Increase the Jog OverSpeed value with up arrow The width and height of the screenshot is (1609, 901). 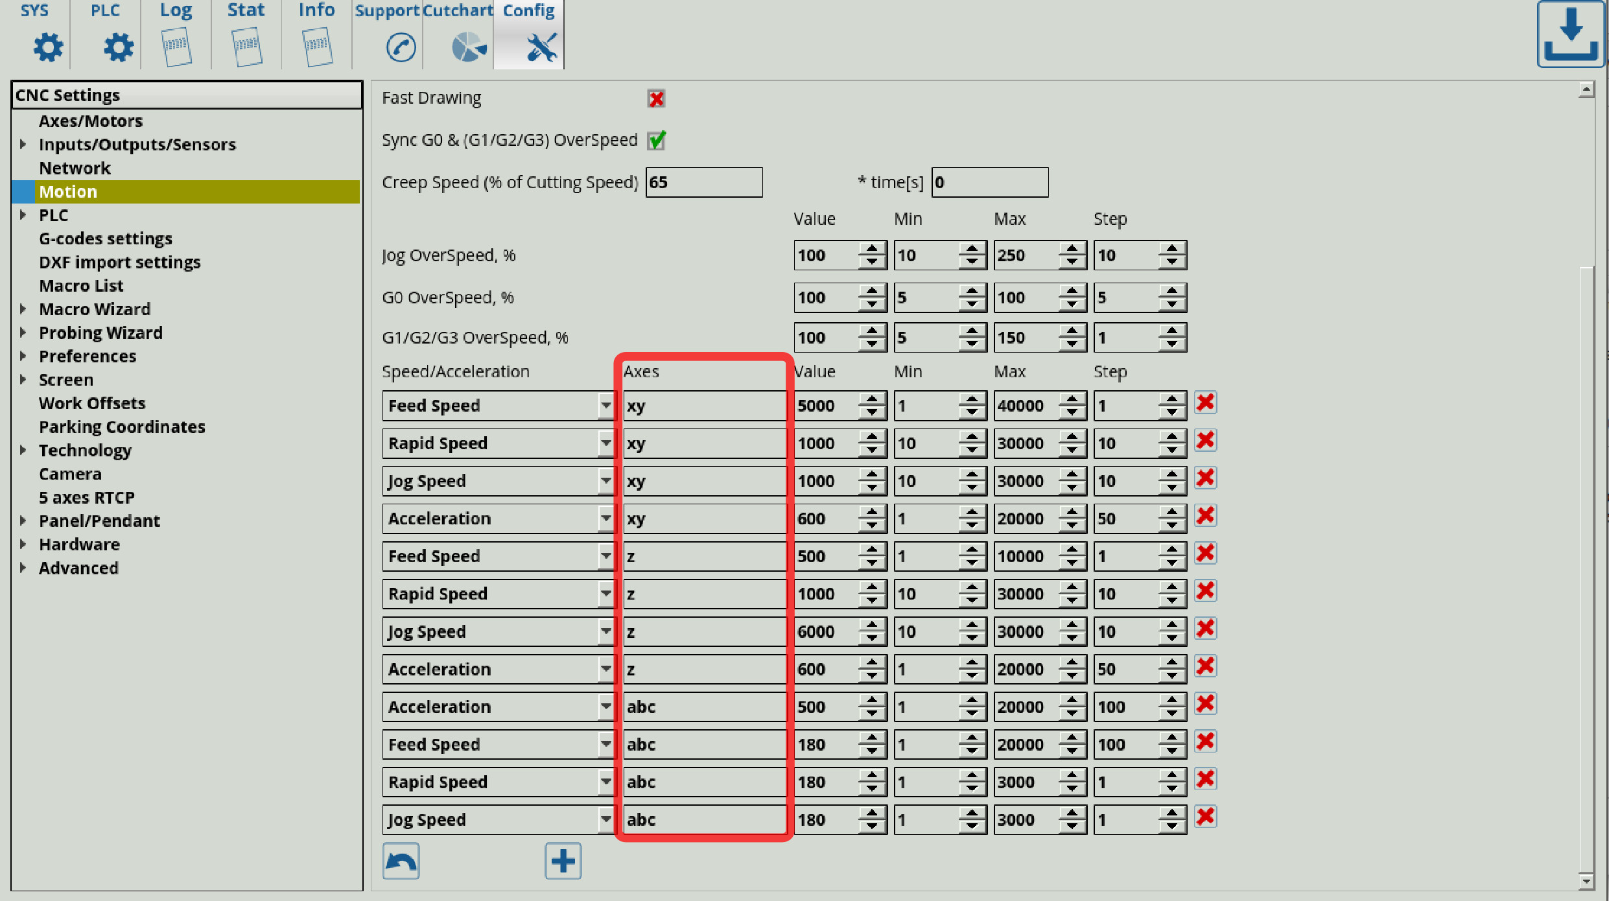873,249
